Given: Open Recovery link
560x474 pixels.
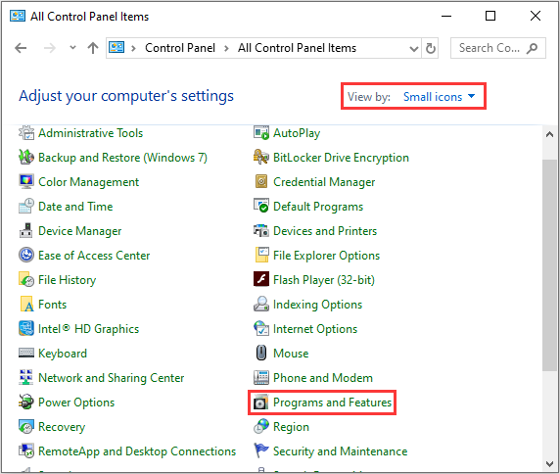Looking at the screenshot, I should 62,426.
